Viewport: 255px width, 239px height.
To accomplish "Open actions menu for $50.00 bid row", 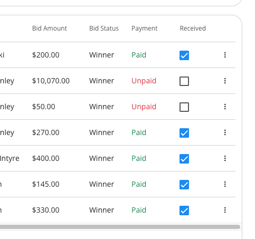I will coord(225,107).
